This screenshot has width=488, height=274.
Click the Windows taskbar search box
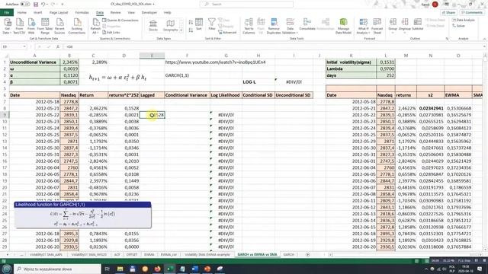[x=58, y=269]
